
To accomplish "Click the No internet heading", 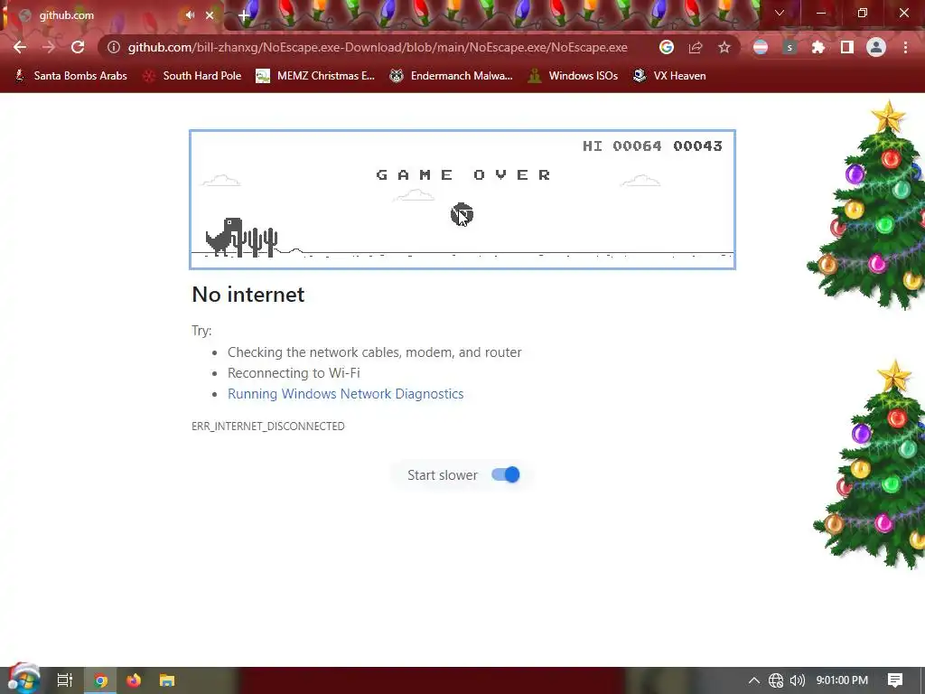I will pos(248,295).
